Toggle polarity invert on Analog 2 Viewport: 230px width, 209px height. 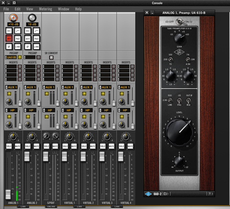pyautogui.click(x=27, y=46)
